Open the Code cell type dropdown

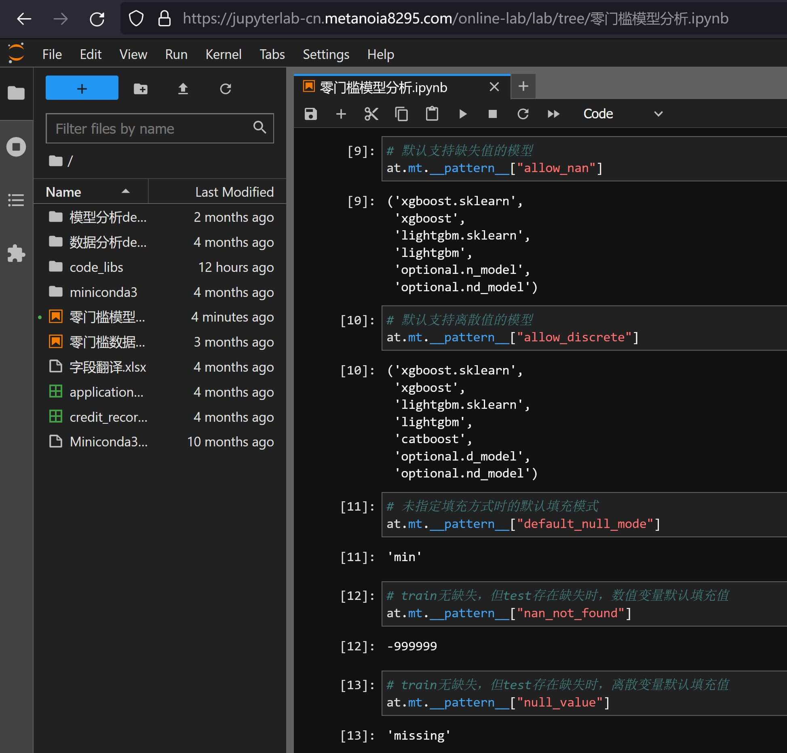click(x=622, y=114)
